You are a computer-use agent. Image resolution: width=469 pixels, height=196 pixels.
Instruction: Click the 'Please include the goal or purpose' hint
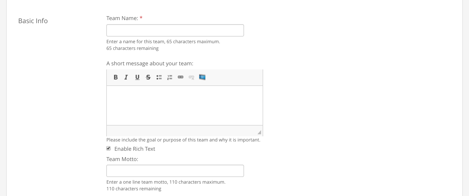183,140
